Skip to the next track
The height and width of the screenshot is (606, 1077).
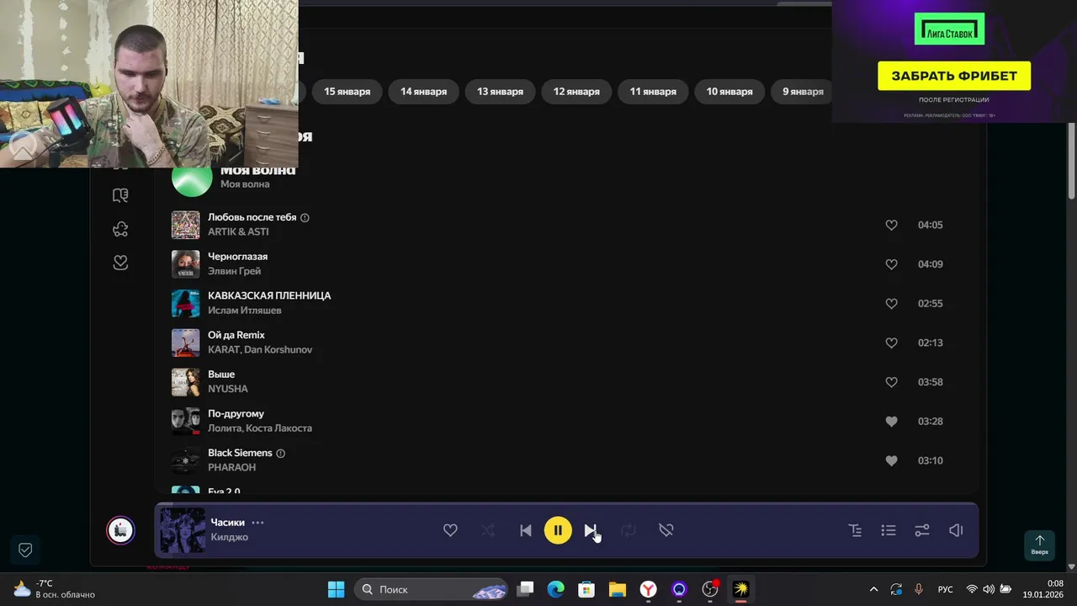[x=591, y=530]
